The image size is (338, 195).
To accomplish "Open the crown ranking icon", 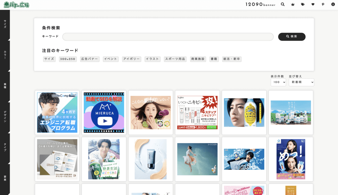I will tap(293, 4).
